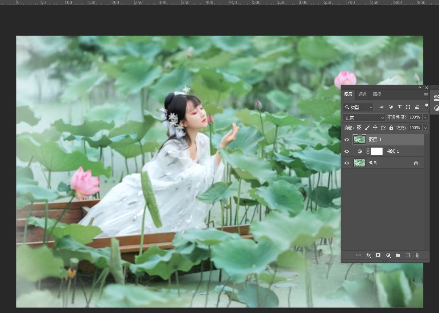
Task: Filter layers by pixel layer icon
Action: tap(382, 107)
